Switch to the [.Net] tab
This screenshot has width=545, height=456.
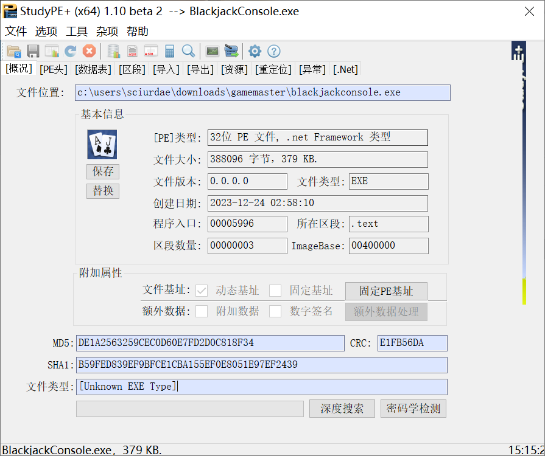345,69
